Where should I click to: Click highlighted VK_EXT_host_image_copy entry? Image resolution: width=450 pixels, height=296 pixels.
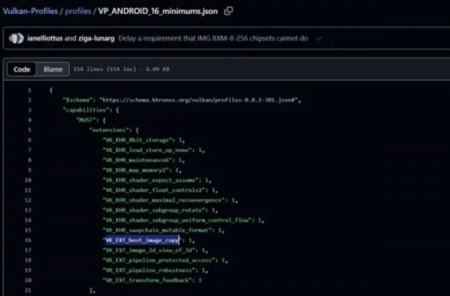coord(142,240)
